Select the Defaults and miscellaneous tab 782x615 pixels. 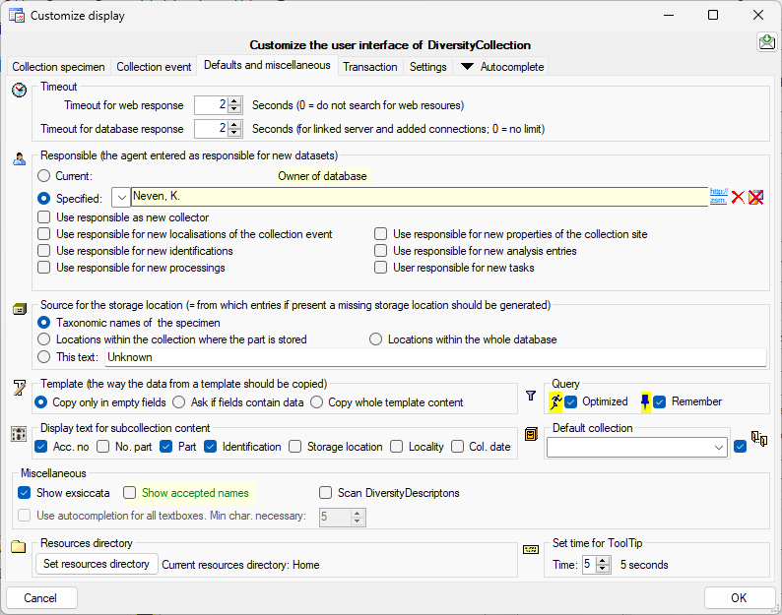click(x=267, y=65)
